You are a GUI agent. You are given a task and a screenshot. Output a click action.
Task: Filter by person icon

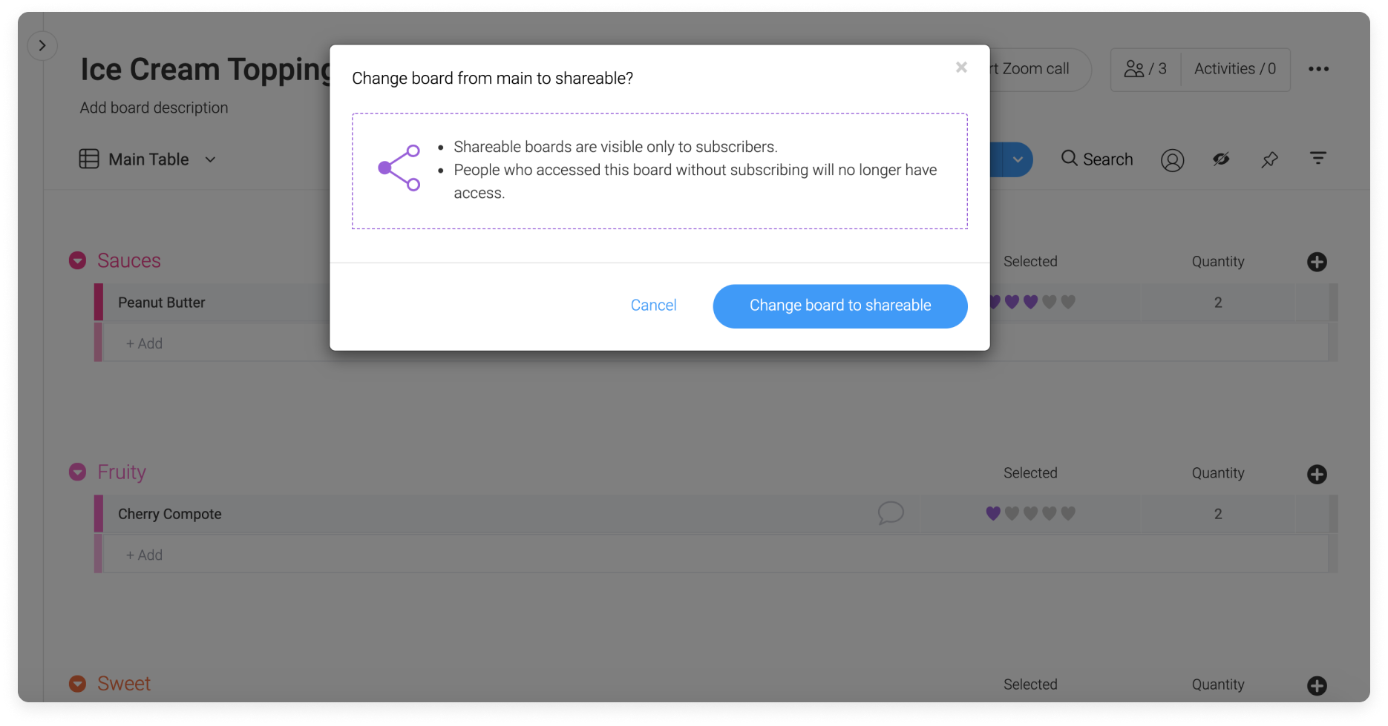[x=1172, y=160]
